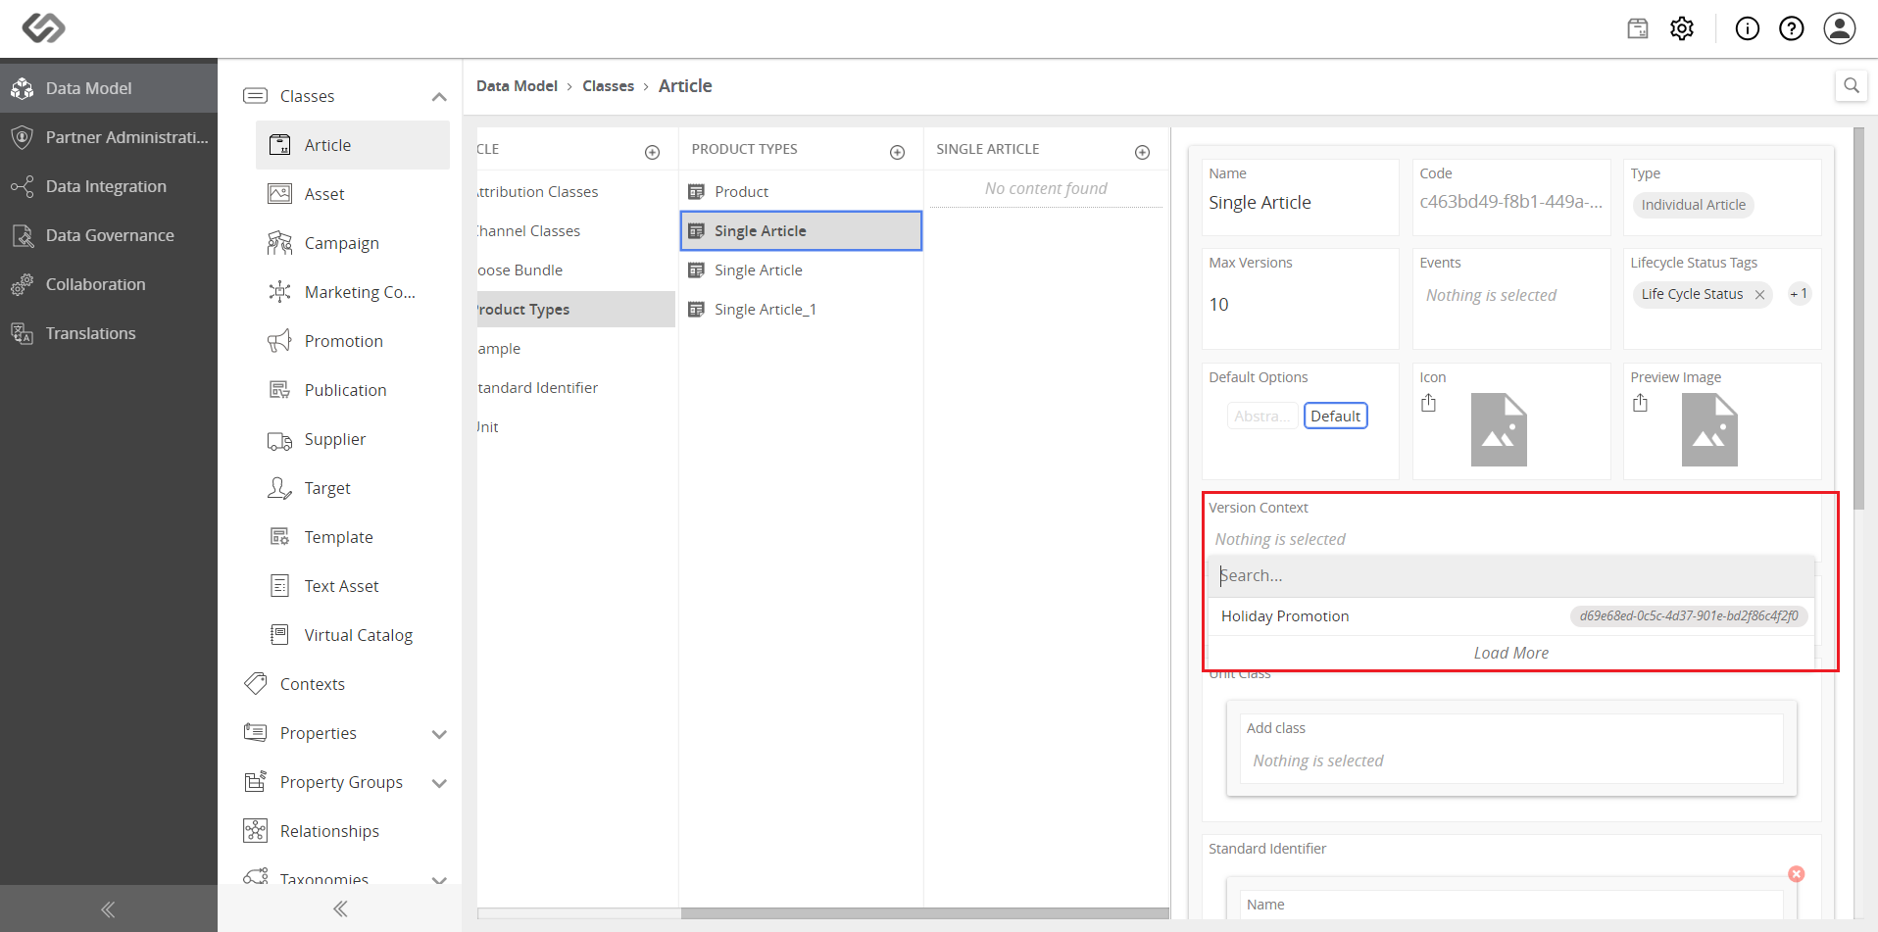
Task: Select Product Types row in first column
Action: pos(576,310)
